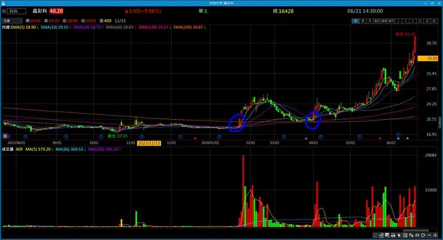Select the monthly 月 period tab

(x=370, y=21)
